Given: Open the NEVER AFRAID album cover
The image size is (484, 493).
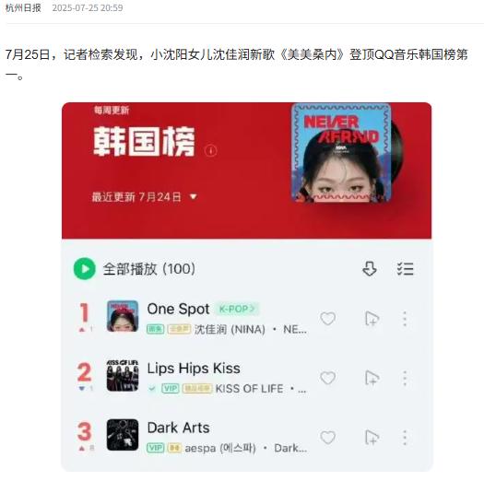Looking at the screenshot, I should (341, 153).
